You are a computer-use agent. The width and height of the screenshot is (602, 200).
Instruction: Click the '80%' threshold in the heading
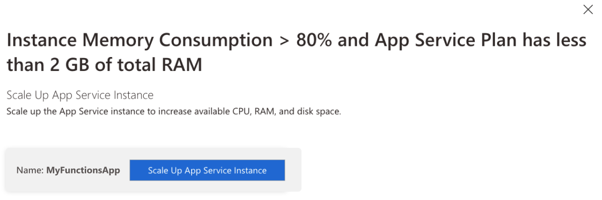click(x=314, y=41)
